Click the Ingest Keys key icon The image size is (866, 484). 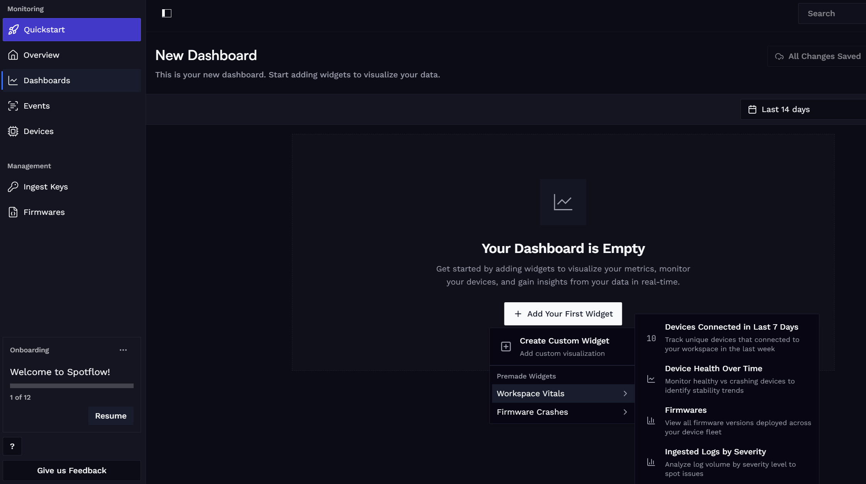tap(13, 186)
